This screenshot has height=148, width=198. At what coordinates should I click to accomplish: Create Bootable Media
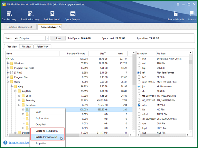click(175, 16)
